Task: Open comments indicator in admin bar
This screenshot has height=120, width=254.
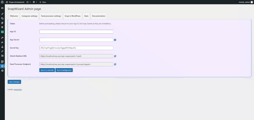Action: (35, 2)
